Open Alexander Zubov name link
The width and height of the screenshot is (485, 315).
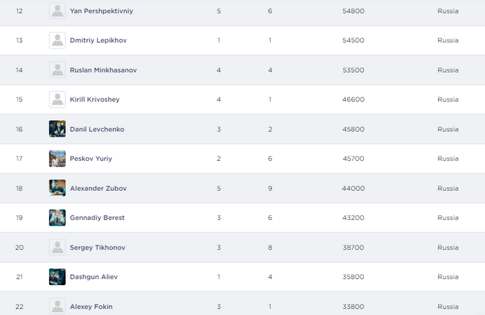(98, 188)
